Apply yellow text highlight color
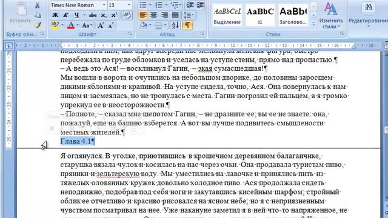The width and height of the screenshot is (388, 218). tap(55, 25)
